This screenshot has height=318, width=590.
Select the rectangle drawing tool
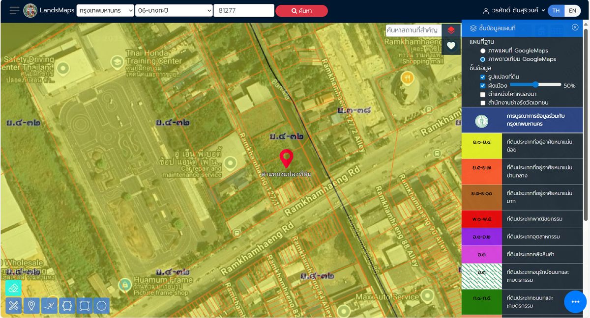(85, 306)
